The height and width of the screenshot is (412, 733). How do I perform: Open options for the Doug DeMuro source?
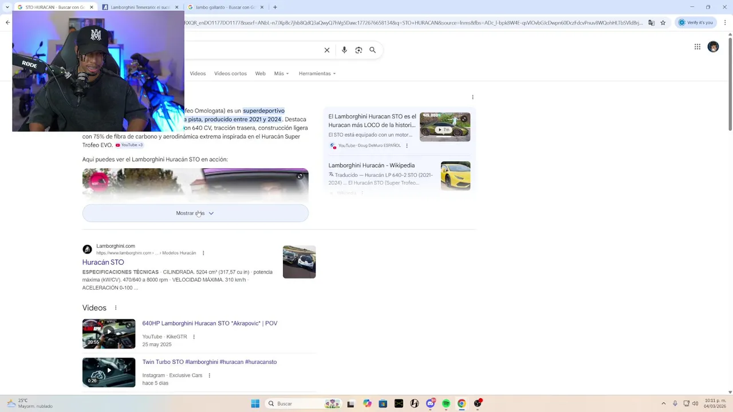(407, 146)
